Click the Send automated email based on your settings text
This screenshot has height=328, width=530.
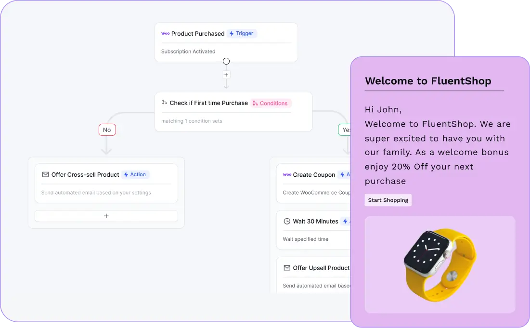pyautogui.click(x=96, y=193)
